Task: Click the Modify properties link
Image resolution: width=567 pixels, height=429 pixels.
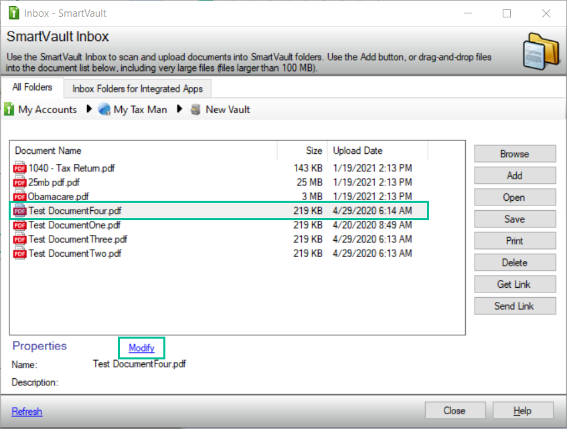Action: click(141, 348)
